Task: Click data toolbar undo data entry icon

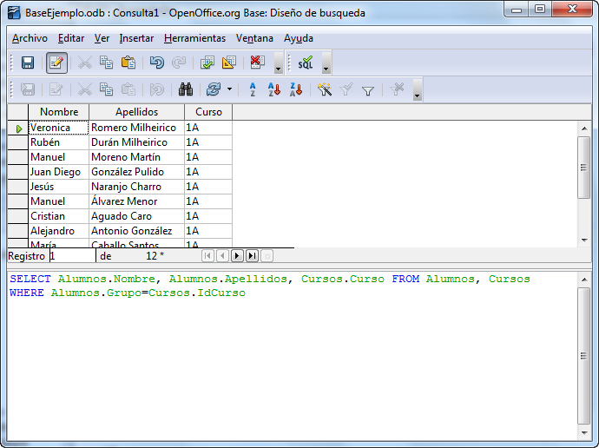Action: pos(156,89)
